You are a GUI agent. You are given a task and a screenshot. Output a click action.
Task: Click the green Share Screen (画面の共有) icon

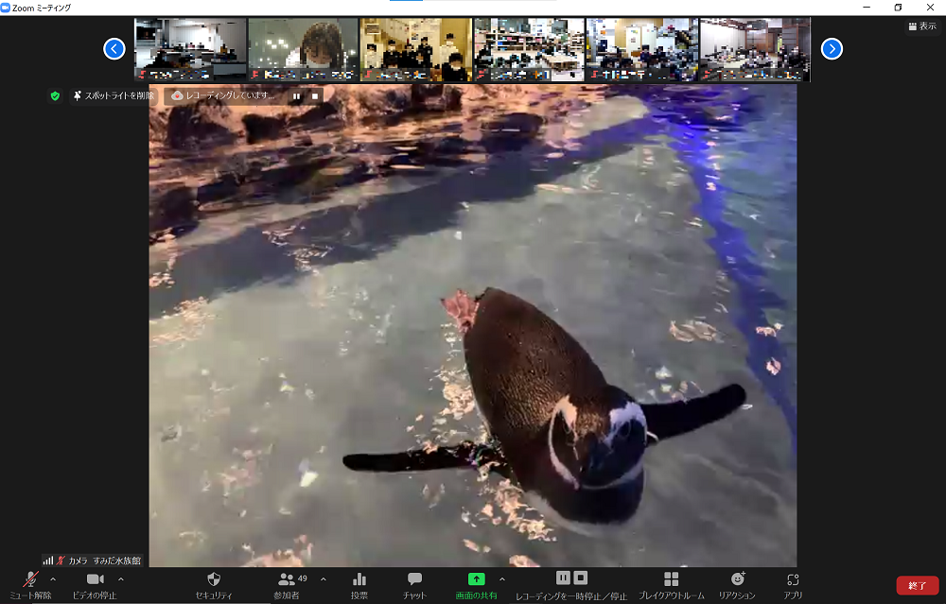coord(477,579)
